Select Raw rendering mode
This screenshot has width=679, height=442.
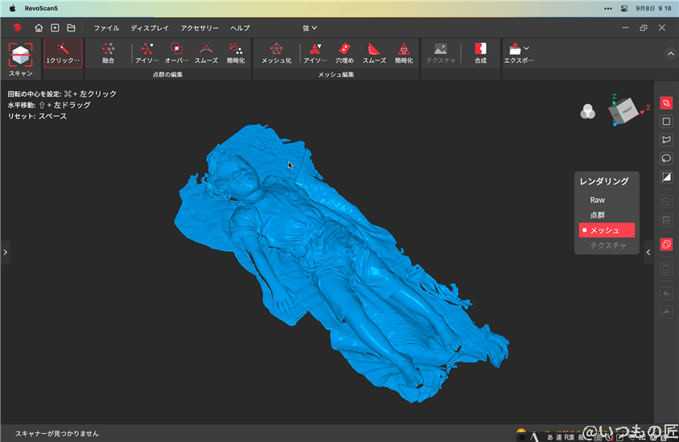click(x=598, y=200)
